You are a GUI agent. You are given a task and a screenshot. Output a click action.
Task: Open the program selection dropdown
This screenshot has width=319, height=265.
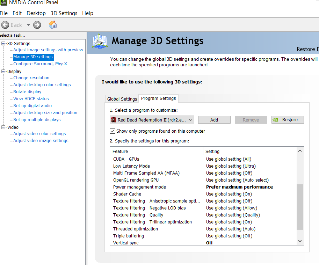click(x=152, y=120)
